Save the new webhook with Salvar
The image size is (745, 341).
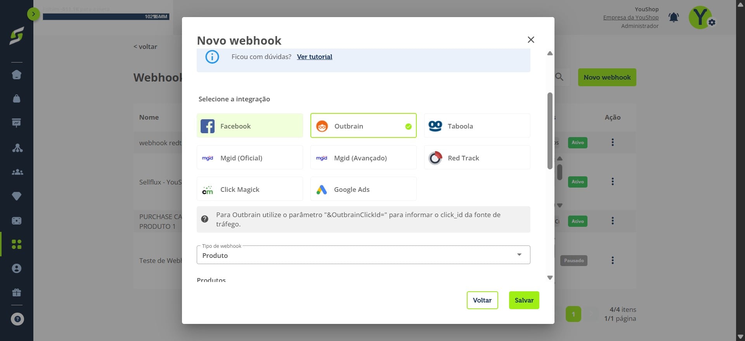pyautogui.click(x=524, y=300)
